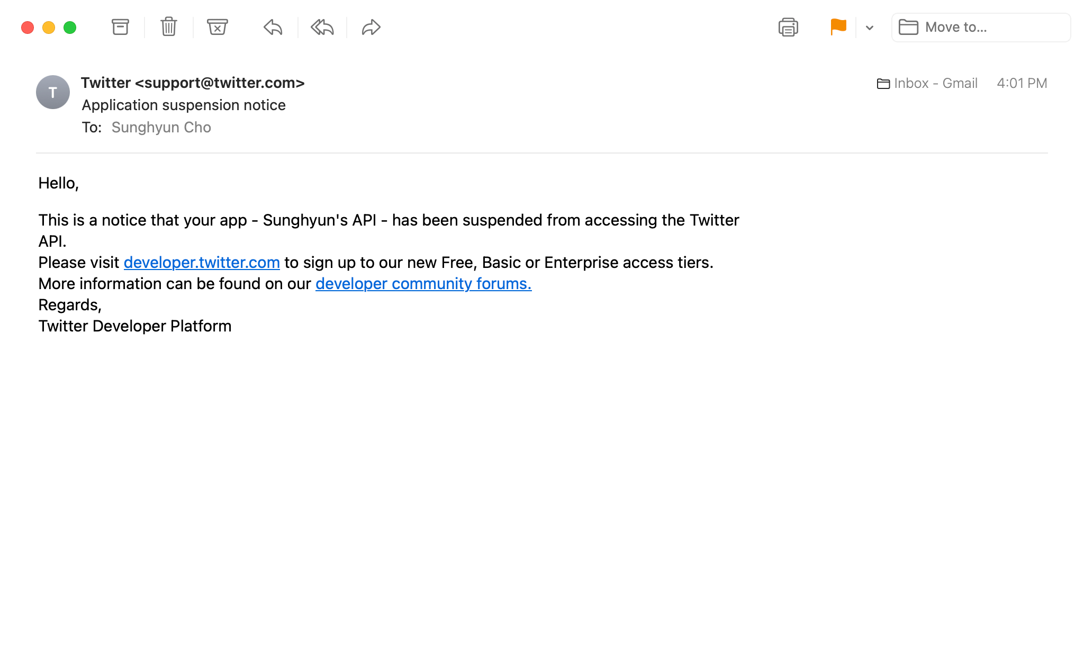Visit the developer community forums link
The image size is (1084, 664).
point(423,284)
